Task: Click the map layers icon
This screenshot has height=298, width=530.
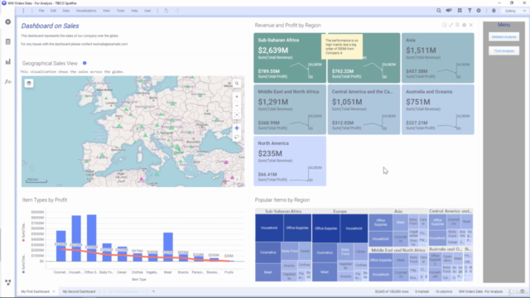Action: pyautogui.click(x=29, y=83)
